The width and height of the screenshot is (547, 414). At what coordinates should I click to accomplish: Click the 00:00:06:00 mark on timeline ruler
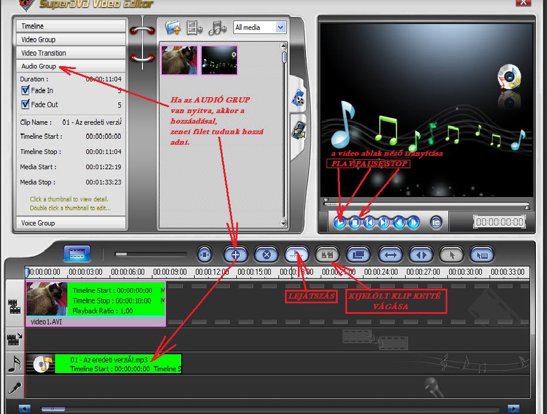[x=128, y=272]
